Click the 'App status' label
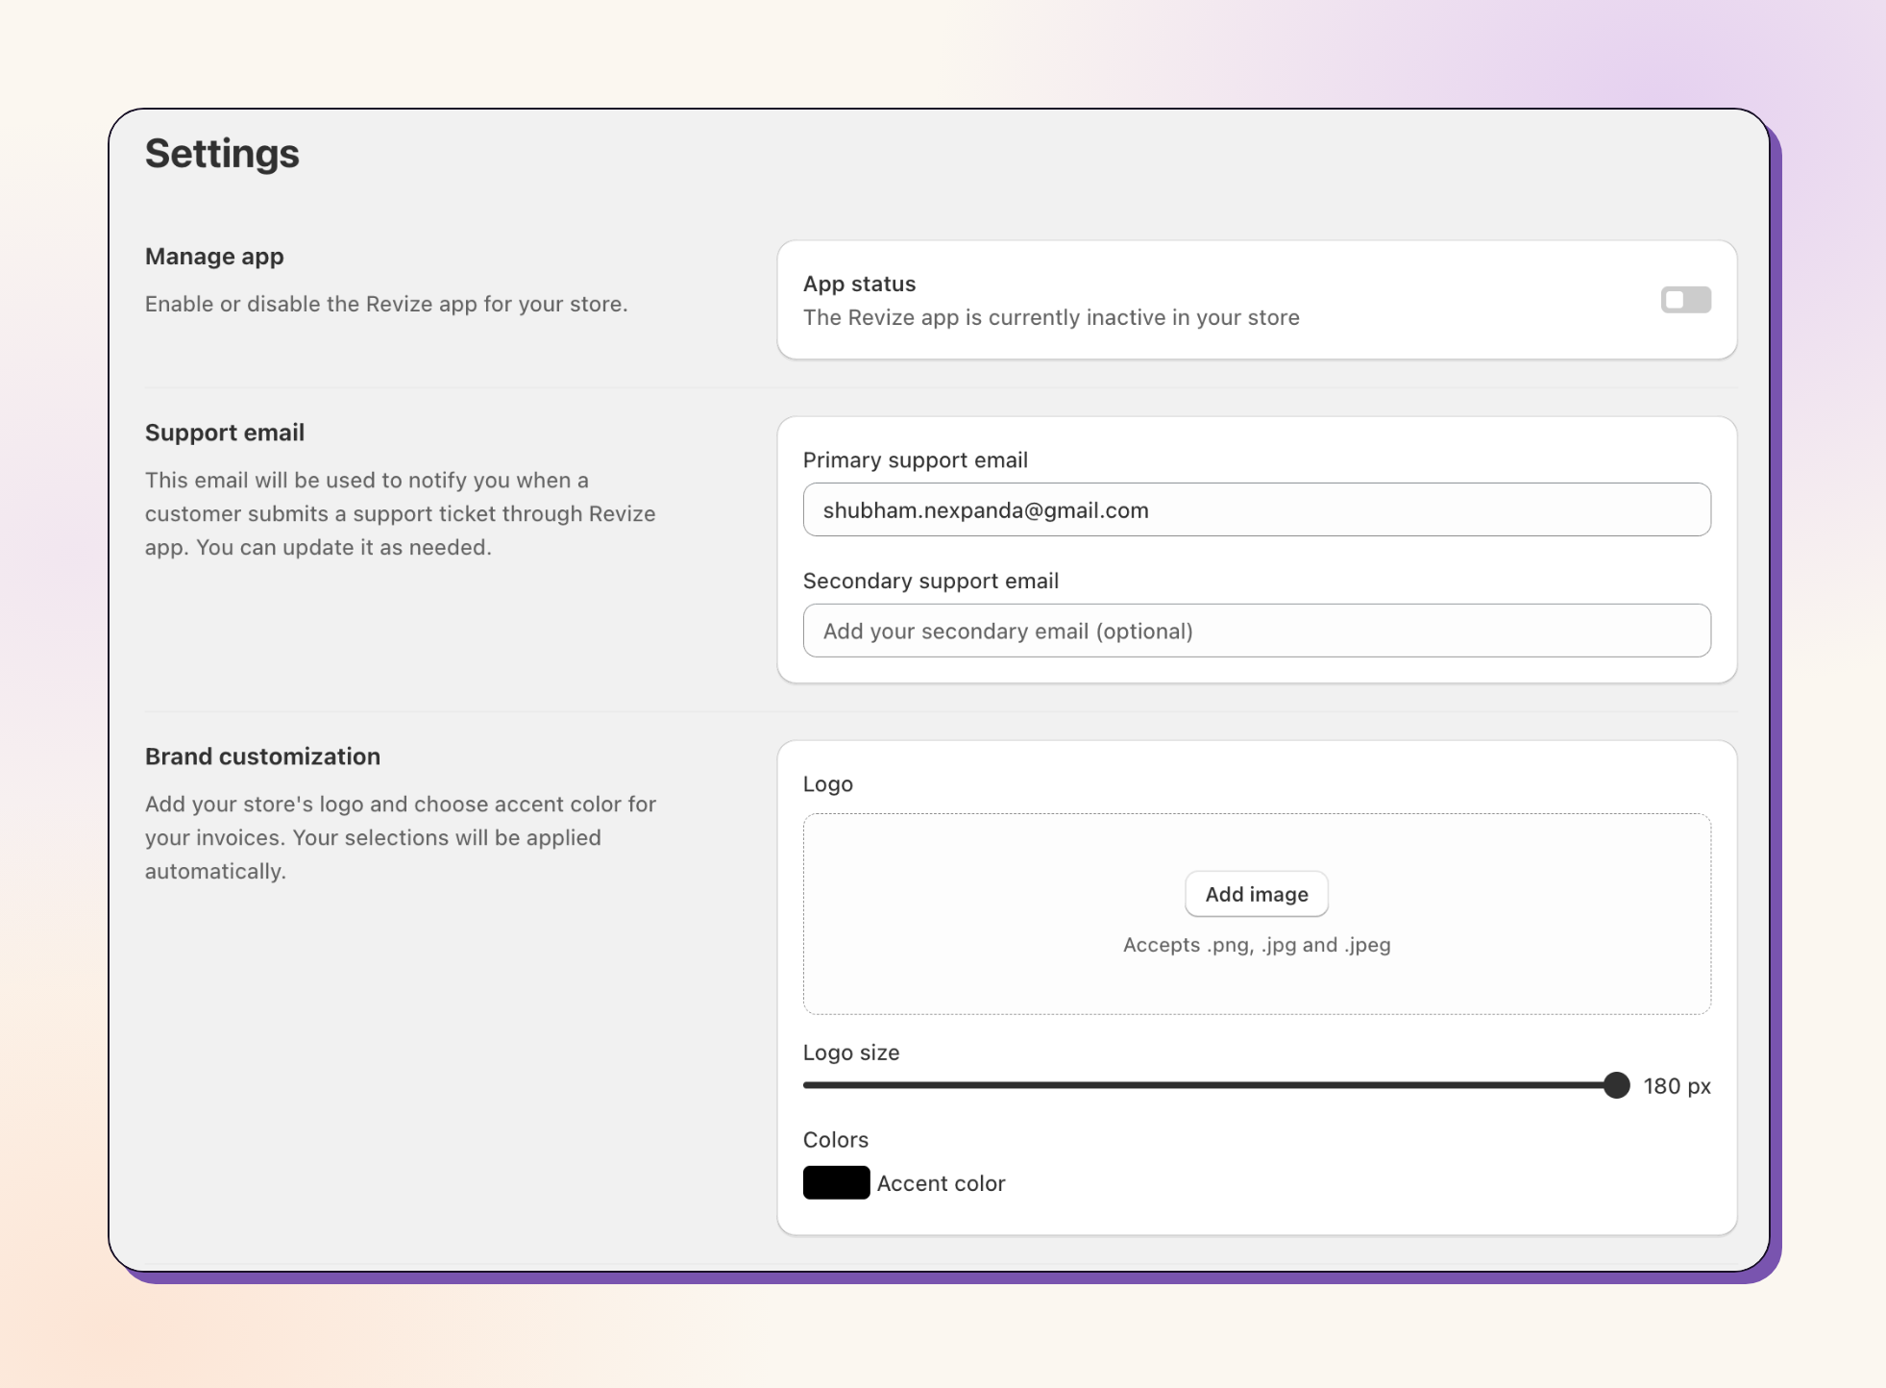 (x=860, y=284)
